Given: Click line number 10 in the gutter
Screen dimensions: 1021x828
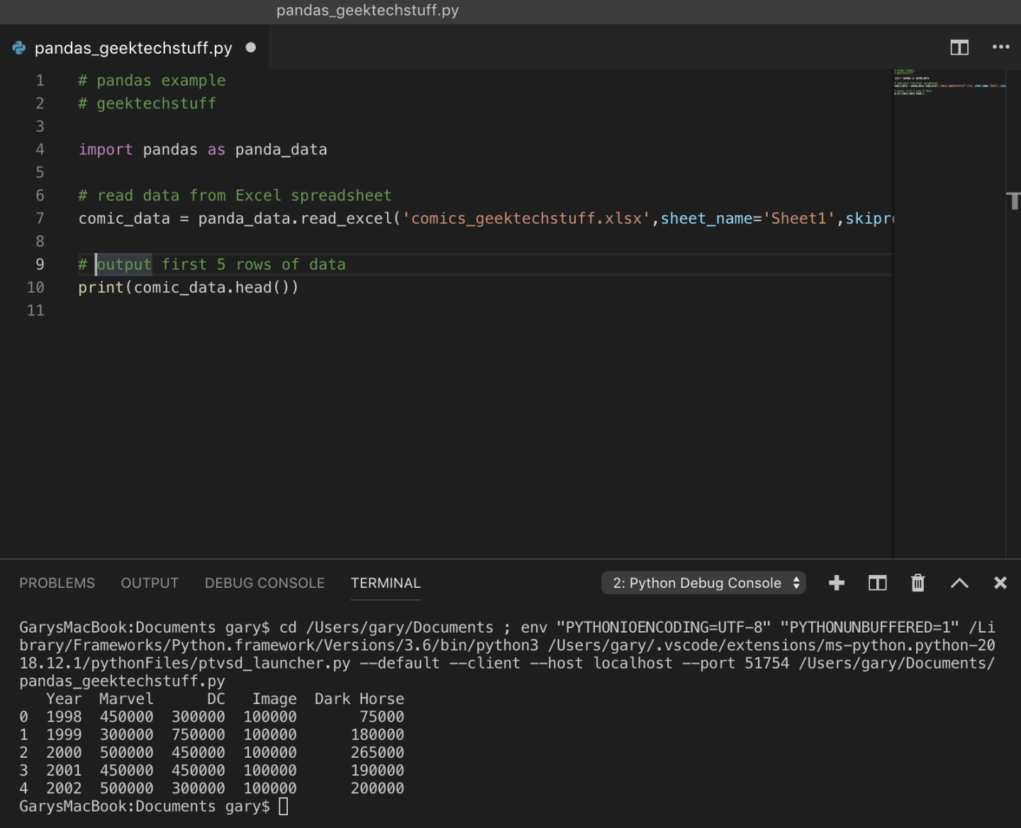Looking at the screenshot, I should 35,288.
